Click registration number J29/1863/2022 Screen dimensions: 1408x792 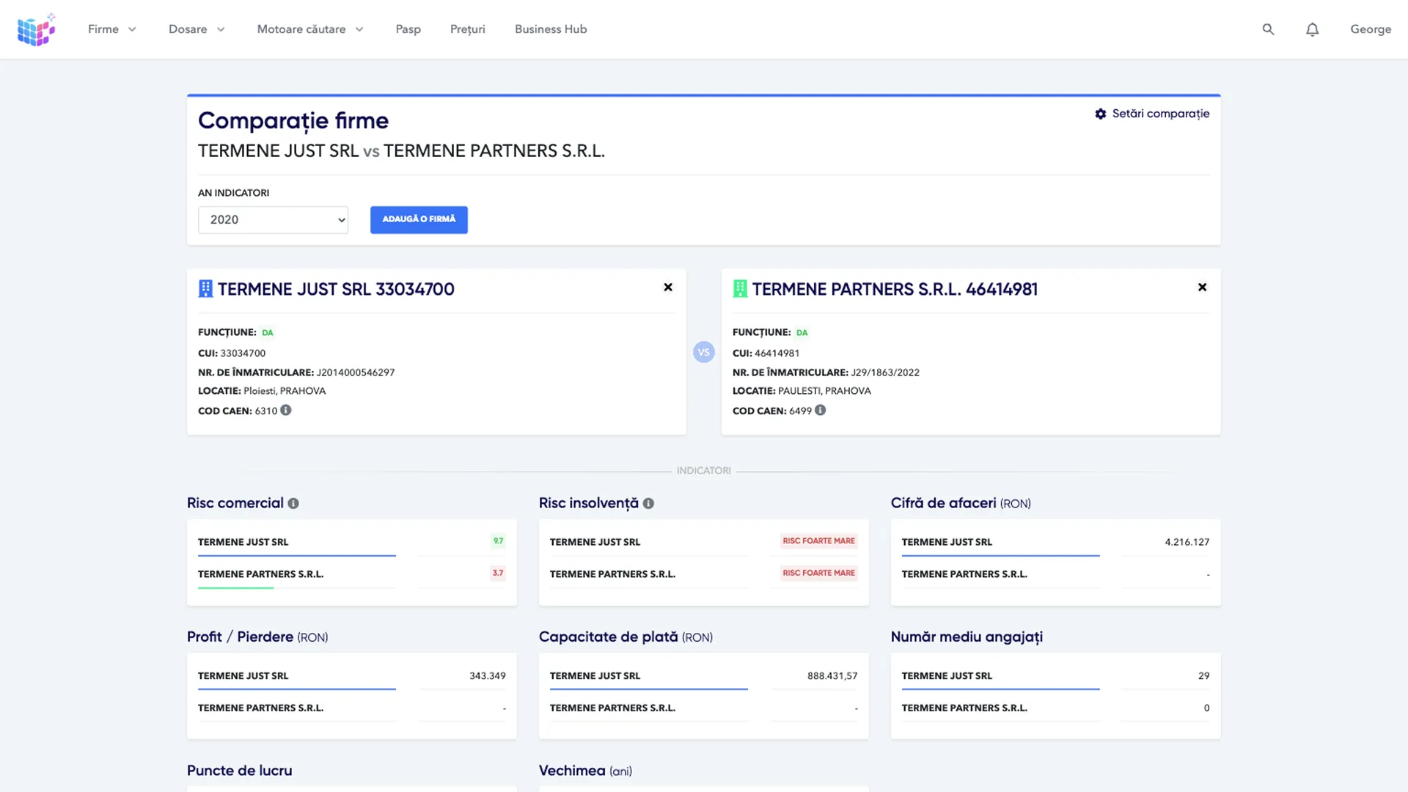(x=885, y=373)
